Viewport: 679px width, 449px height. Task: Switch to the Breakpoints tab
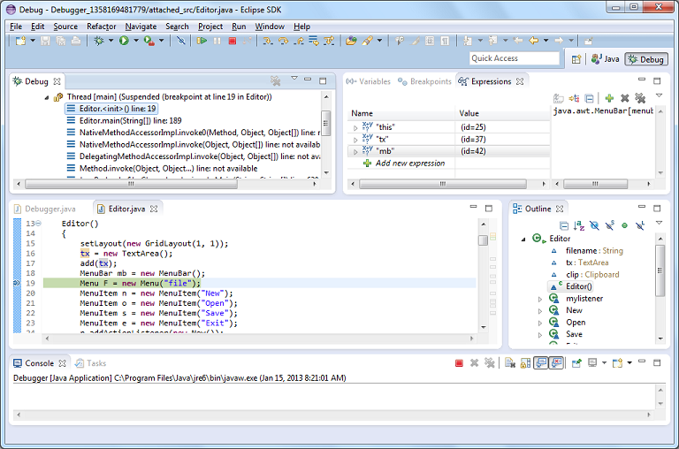point(424,81)
